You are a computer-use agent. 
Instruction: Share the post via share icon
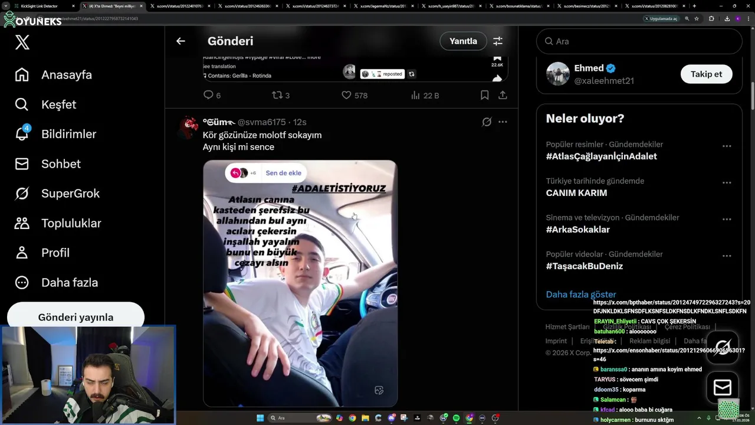(x=503, y=95)
